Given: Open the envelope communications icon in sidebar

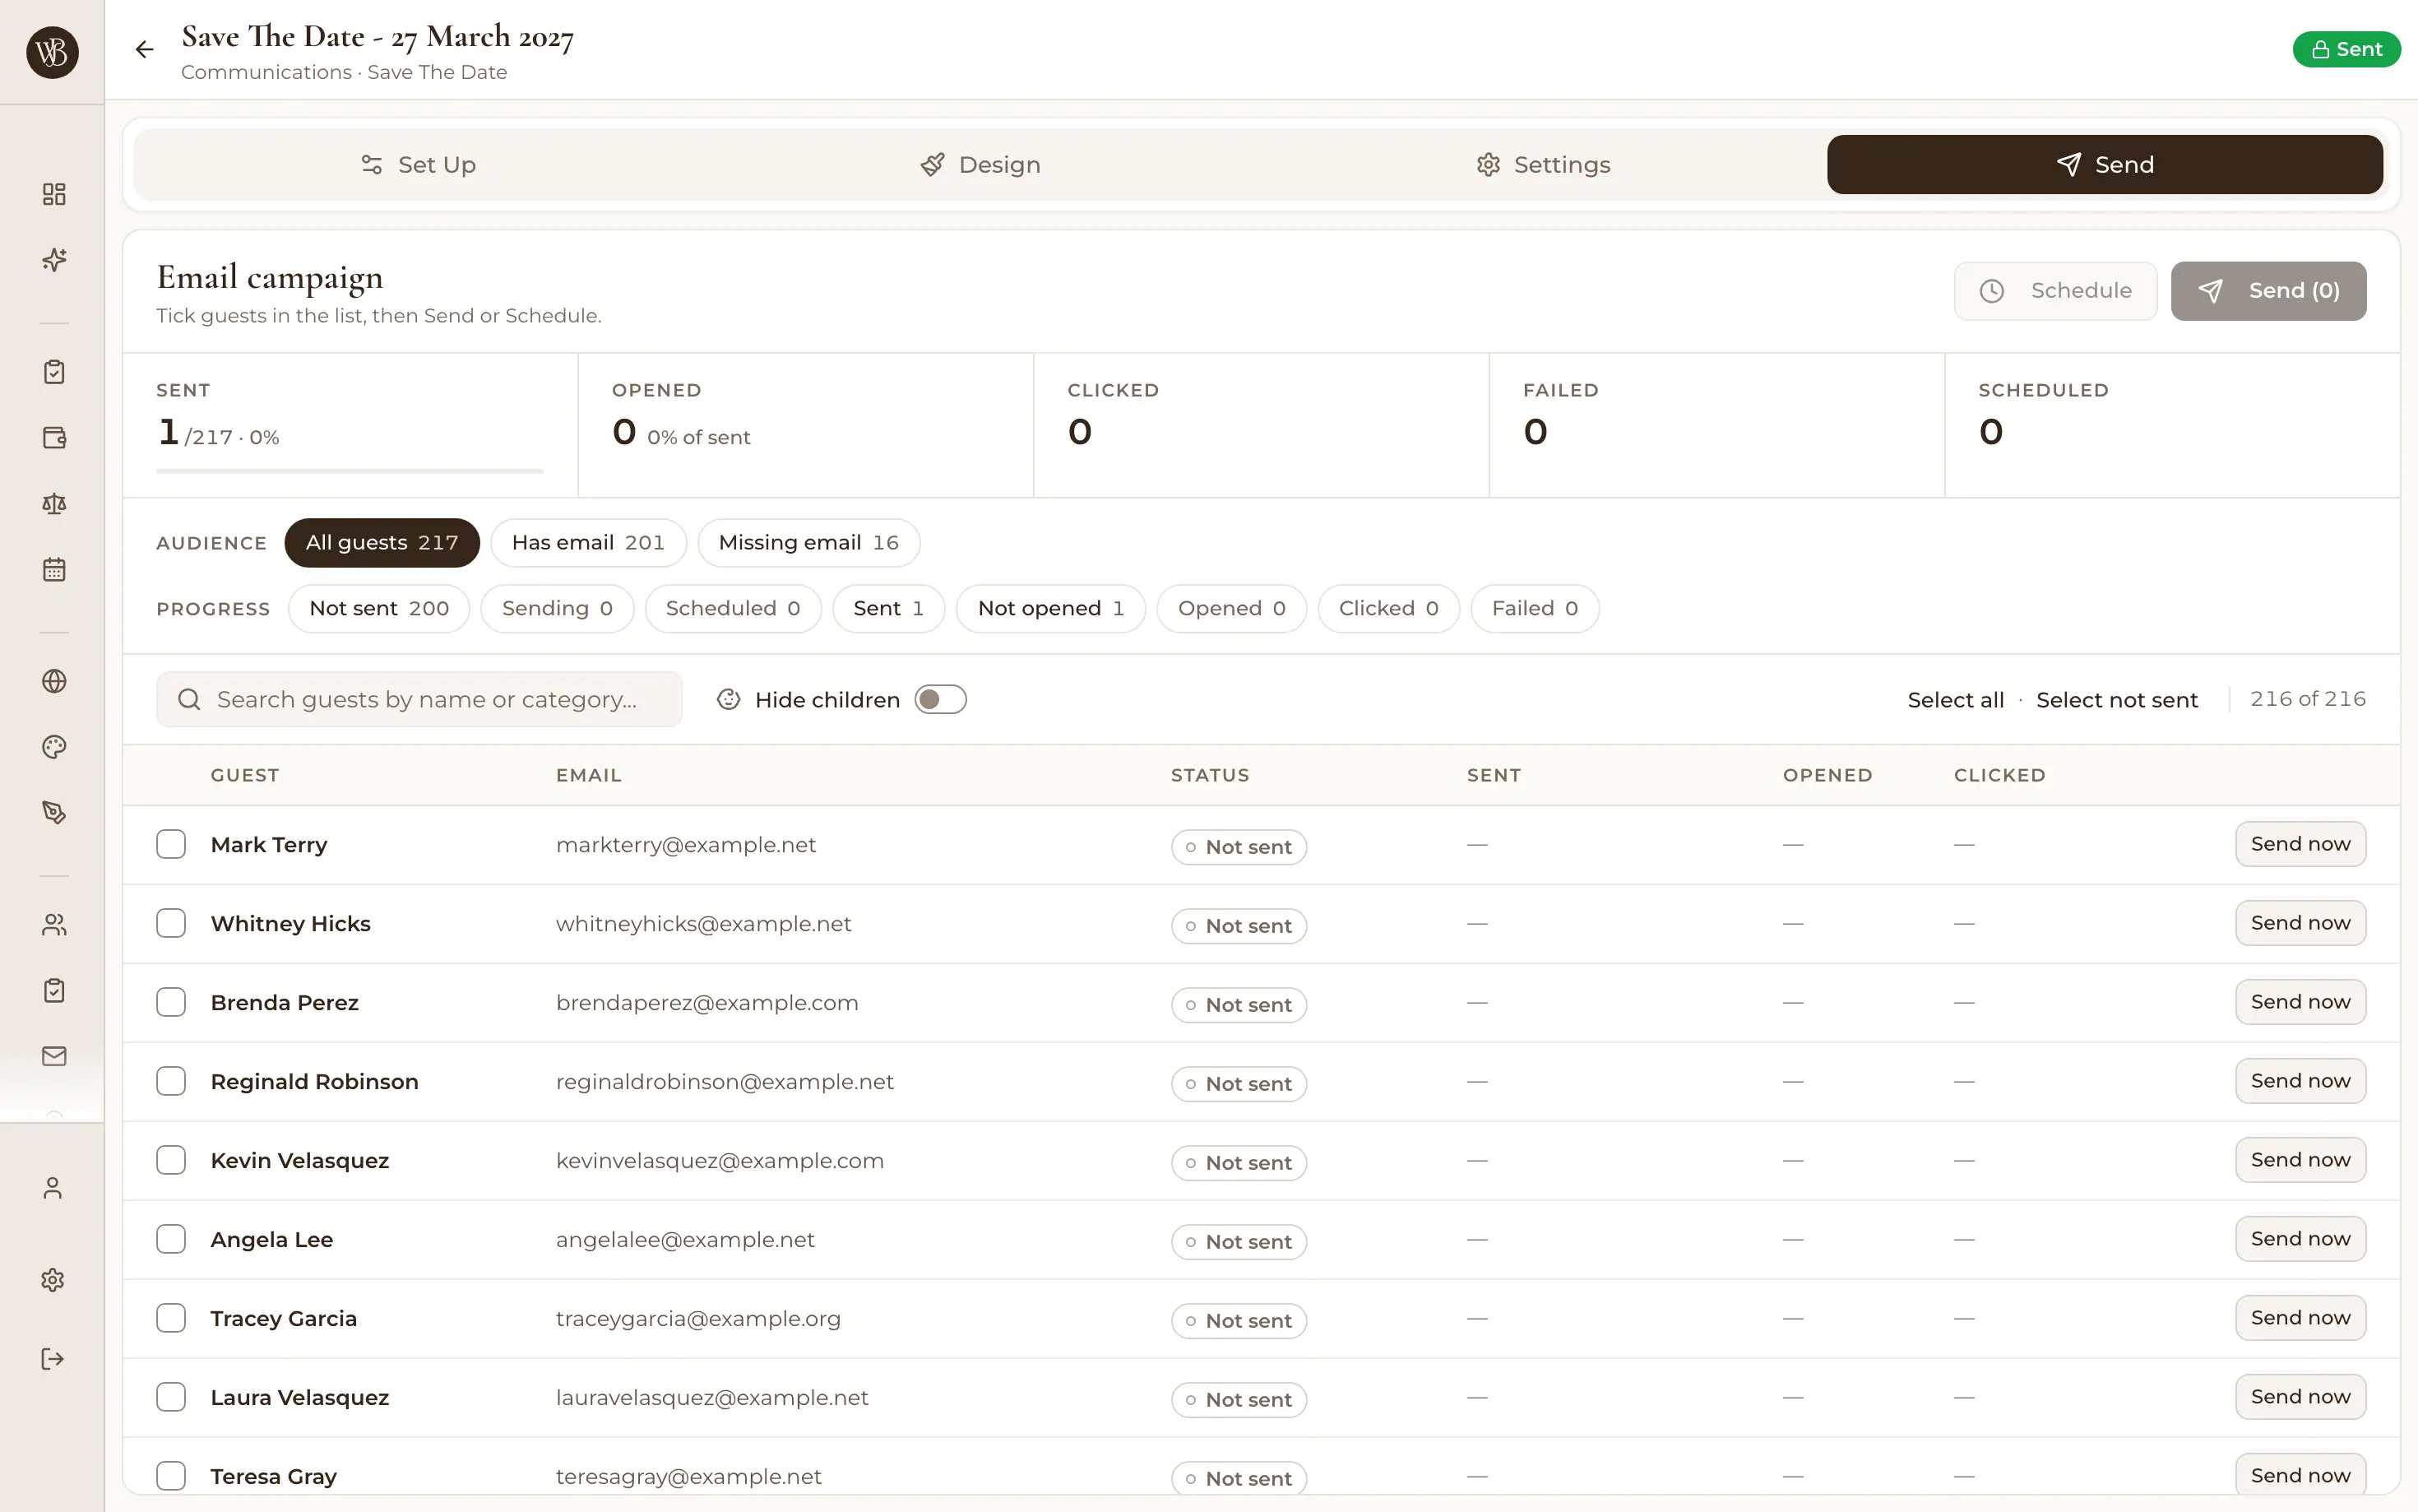Looking at the screenshot, I should [x=54, y=1056].
